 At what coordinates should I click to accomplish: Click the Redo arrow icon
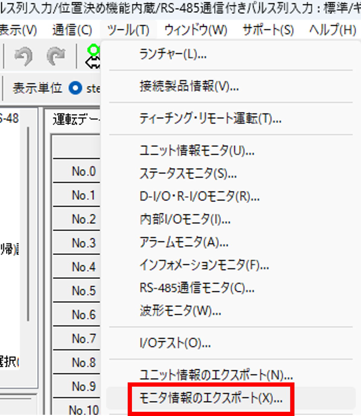[x=56, y=56]
